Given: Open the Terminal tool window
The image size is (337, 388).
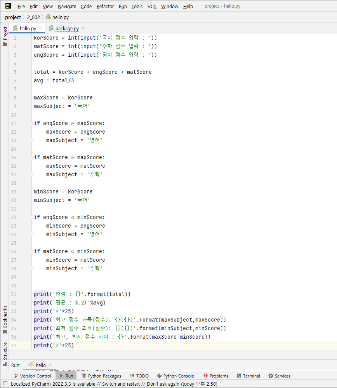Looking at the screenshot, I should [x=248, y=376].
